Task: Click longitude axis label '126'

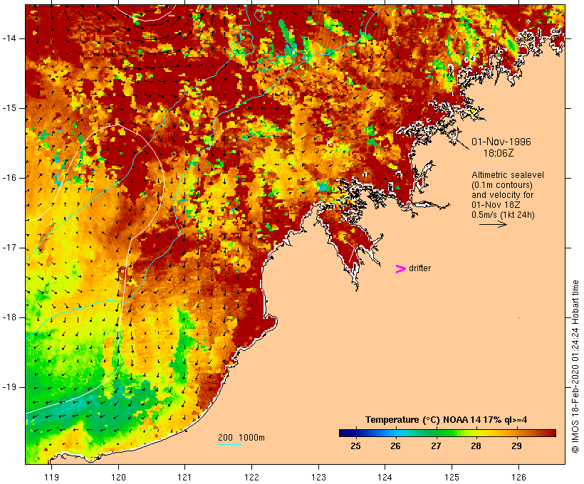Action: (518, 477)
